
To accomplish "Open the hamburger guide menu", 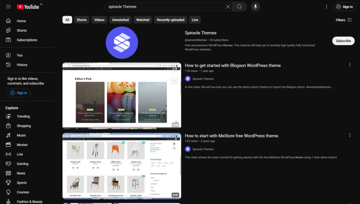I will point(8,7).
